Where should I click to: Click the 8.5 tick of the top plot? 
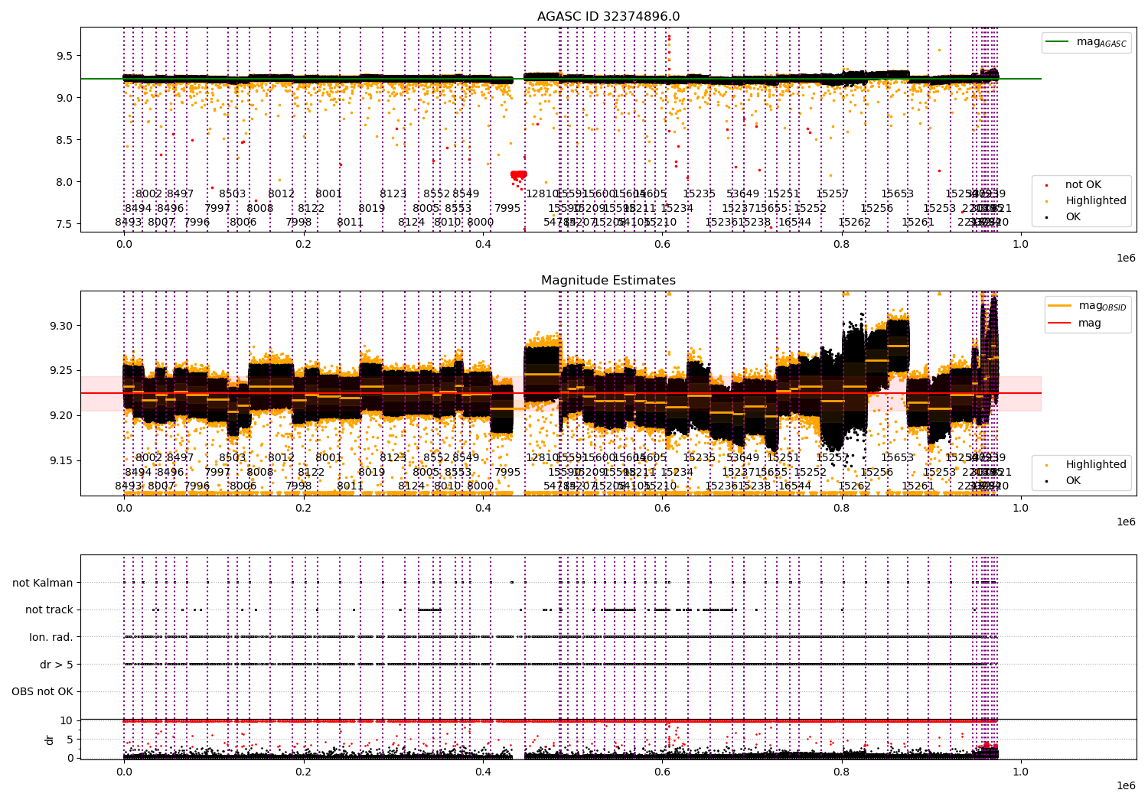[x=65, y=140]
